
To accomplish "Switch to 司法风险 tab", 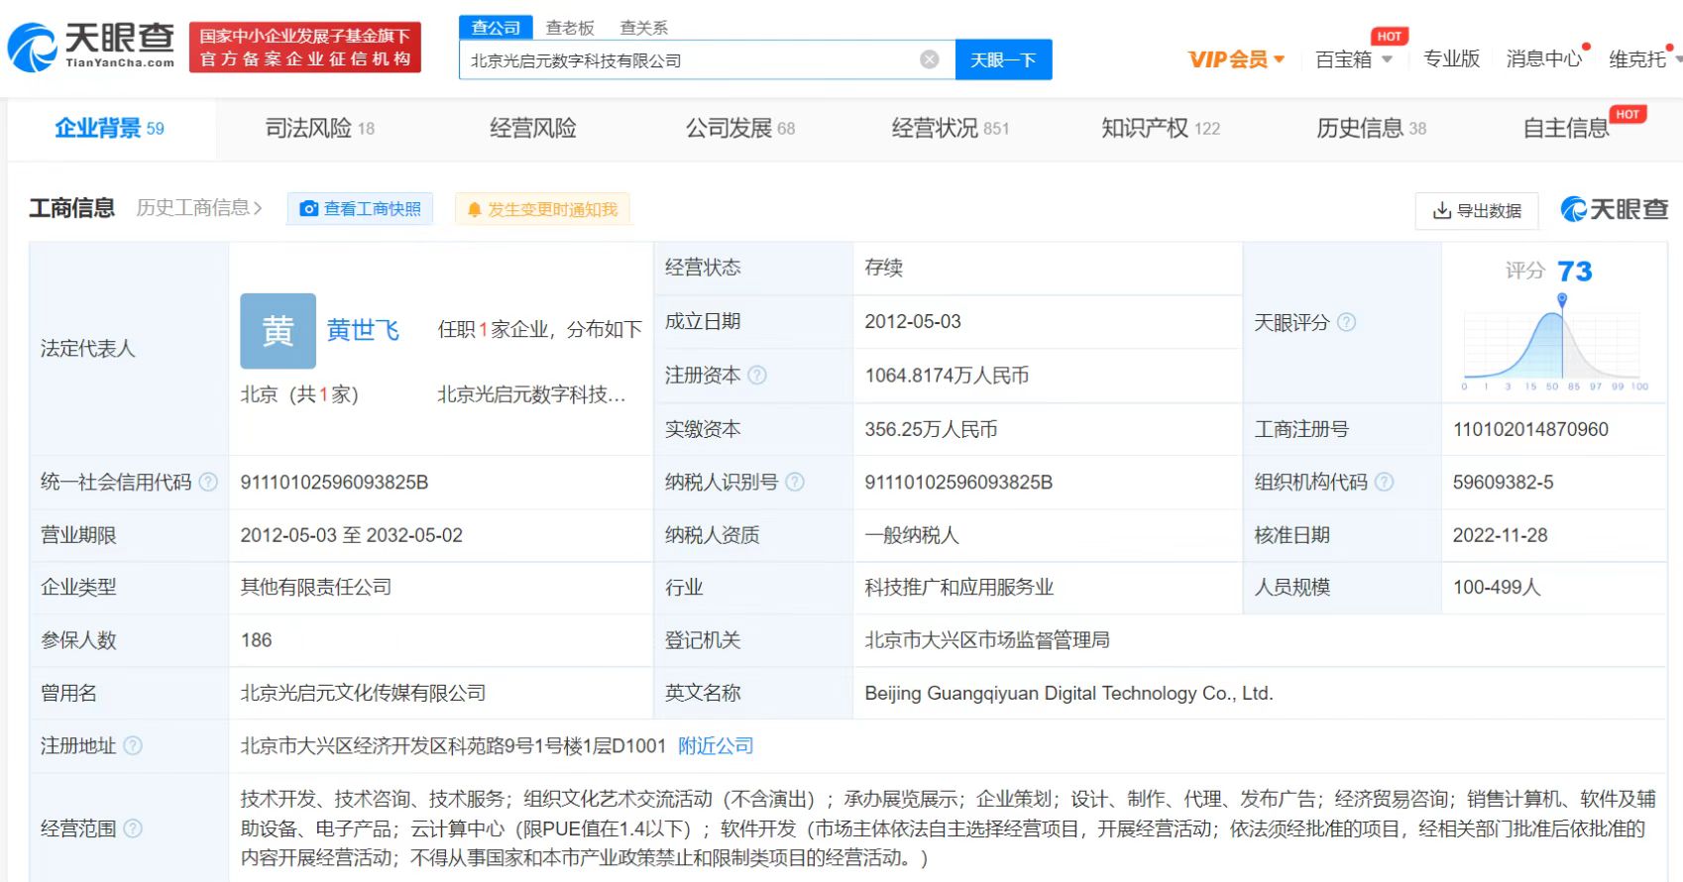I will tap(319, 128).
